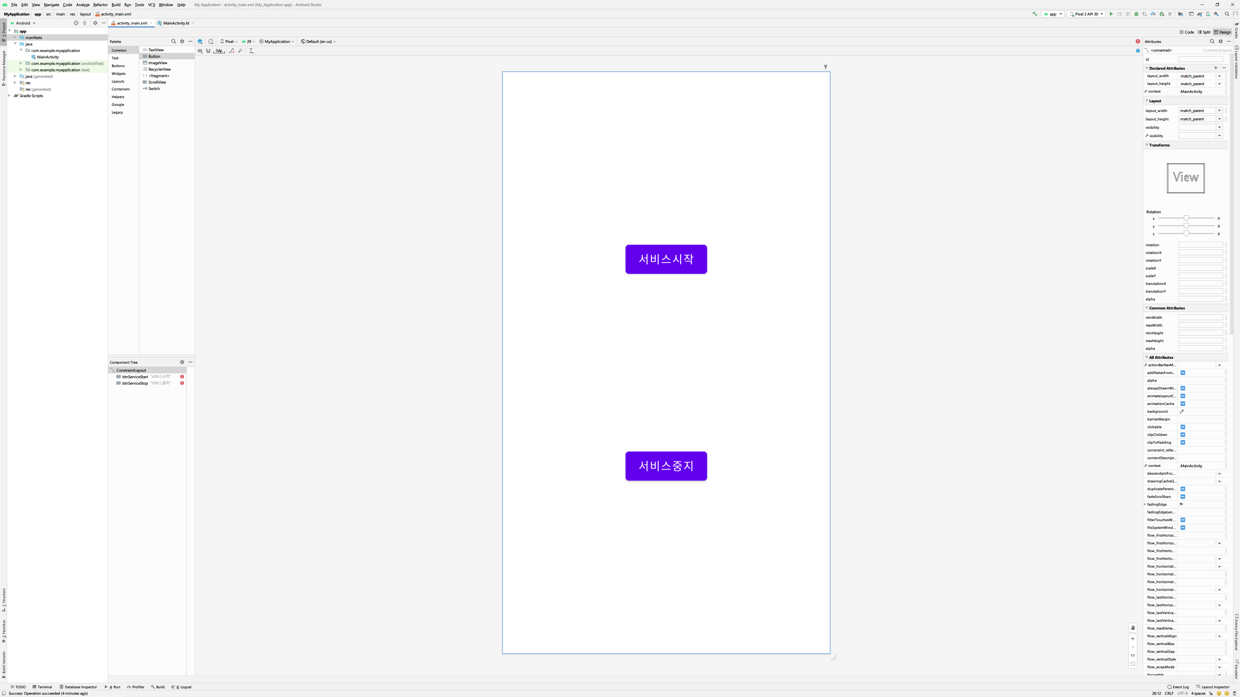The height and width of the screenshot is (697, 1240).
Task: Click the Rotation x slider handle
Action: (1187, 218)
